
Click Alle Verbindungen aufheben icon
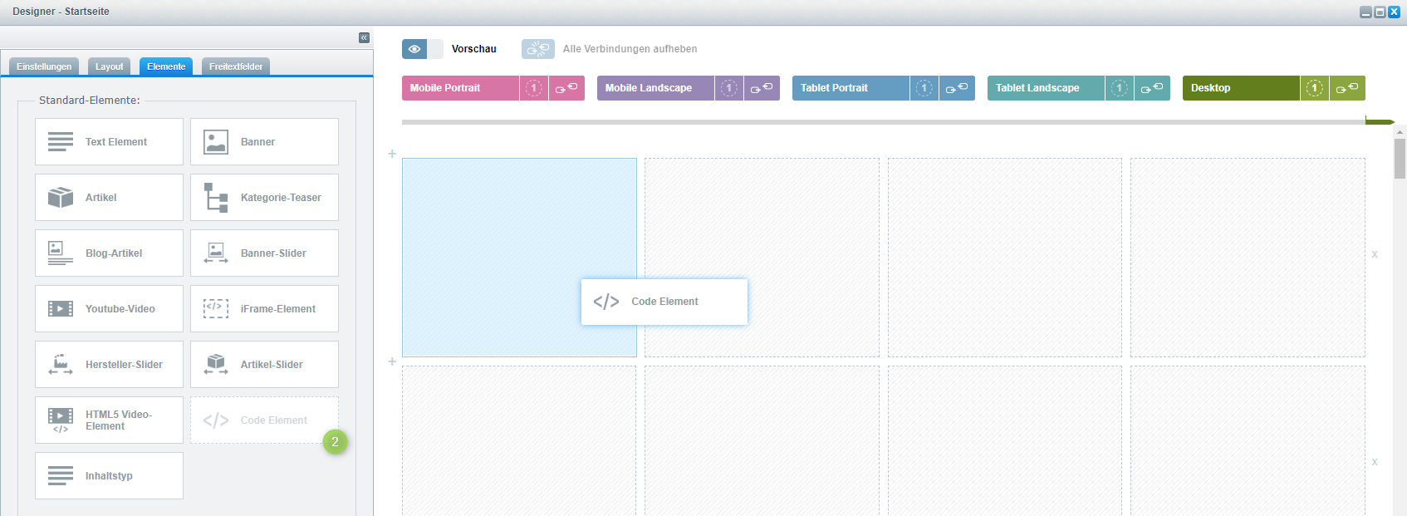538,49
